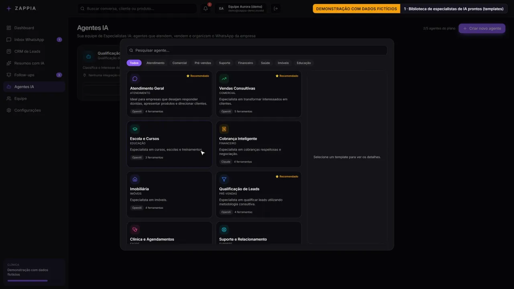Image resolution: width=514 pixels, height=289 pixels.
Task: Click the Buscar conversa, cliente ou produto field
Action: pyautogui.click(x=137, y=8)
